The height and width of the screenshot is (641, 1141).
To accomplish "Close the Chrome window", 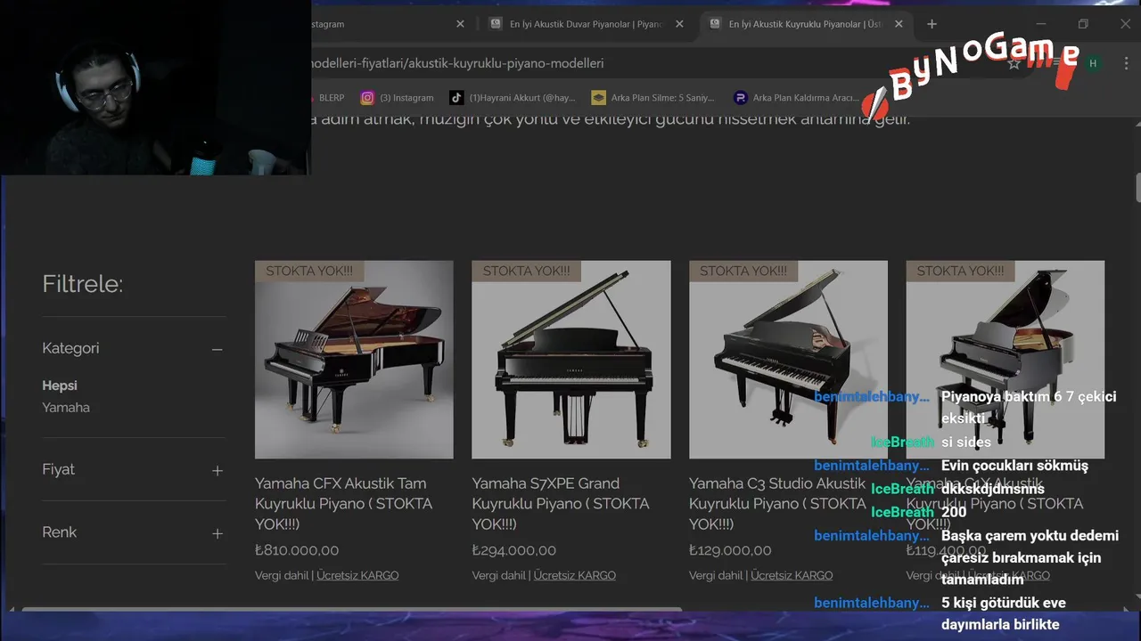I will (1124, 24).
